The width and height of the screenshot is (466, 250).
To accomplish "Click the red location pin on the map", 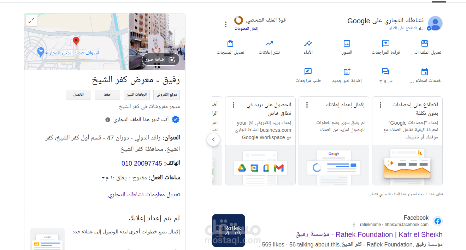I will point(76,42).
